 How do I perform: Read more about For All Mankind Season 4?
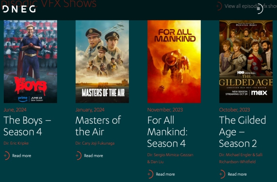click(x=165, y=174)
